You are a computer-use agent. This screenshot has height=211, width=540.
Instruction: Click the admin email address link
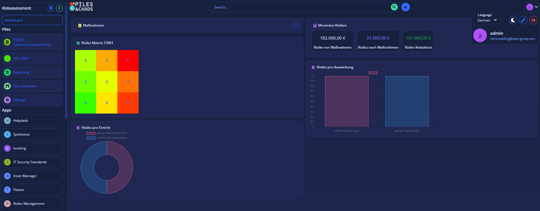(x=512, y=39)
